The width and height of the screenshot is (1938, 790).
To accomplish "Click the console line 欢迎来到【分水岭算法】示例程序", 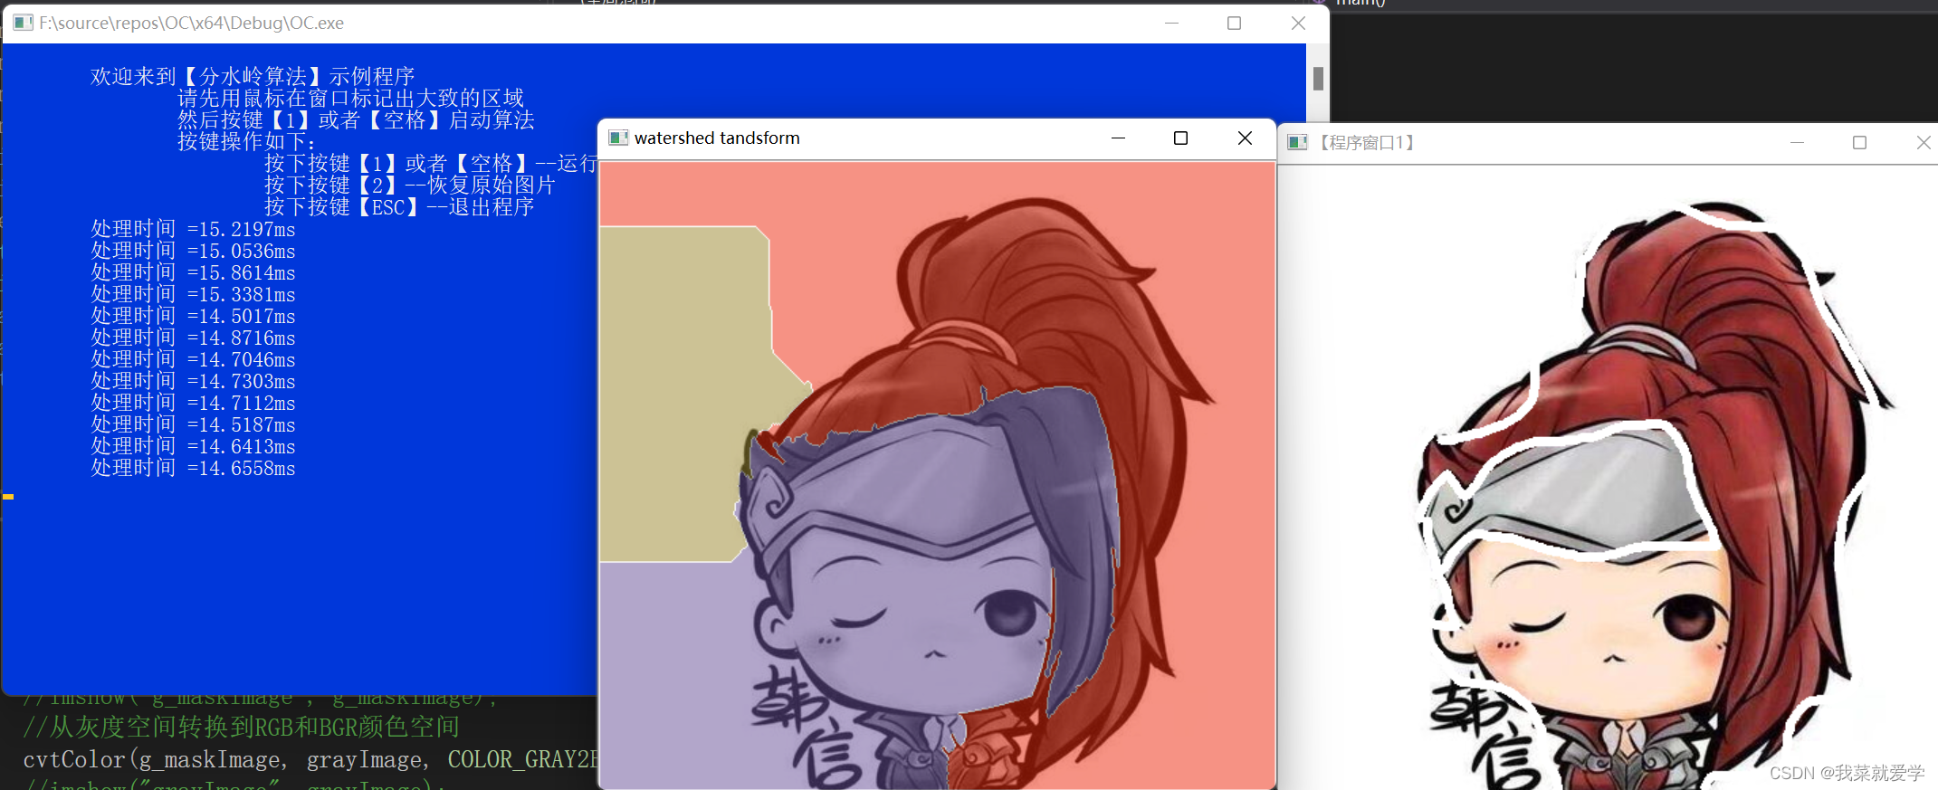I will 253,77.
